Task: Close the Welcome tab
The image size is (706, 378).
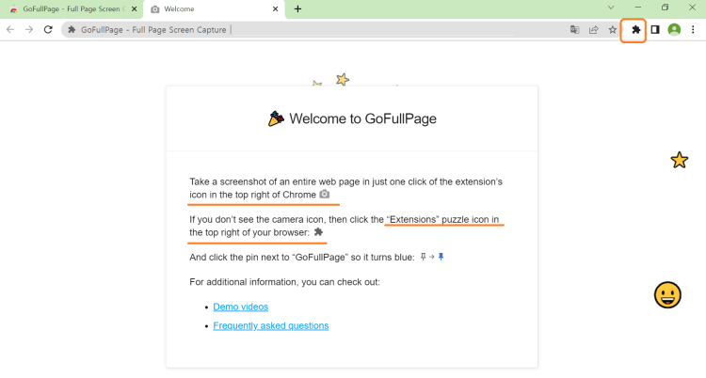Action: [x=275, y=9]
